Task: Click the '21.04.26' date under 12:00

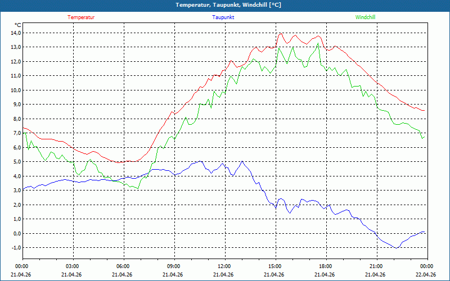Action: click(x=223, y=275)
